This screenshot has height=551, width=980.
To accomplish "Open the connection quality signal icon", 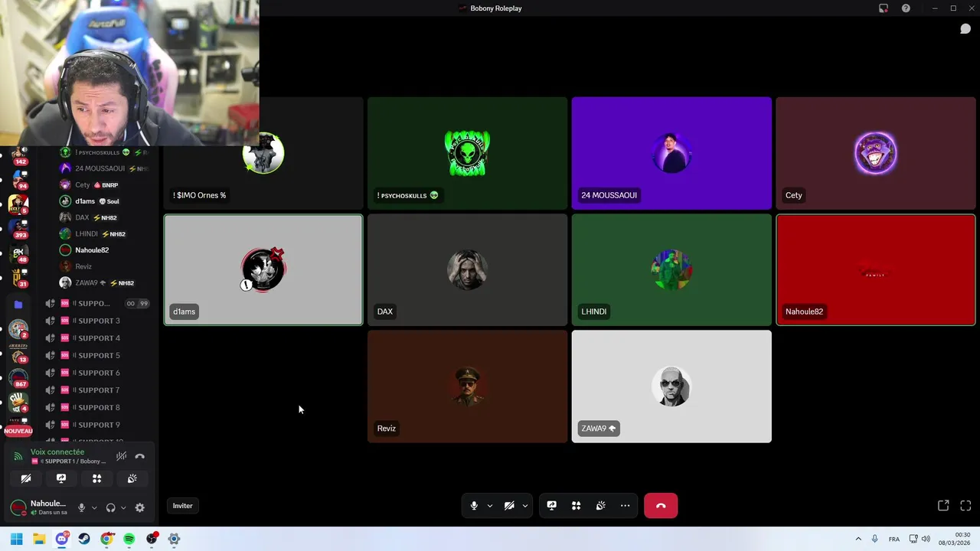I will click(x=18, y=456).
